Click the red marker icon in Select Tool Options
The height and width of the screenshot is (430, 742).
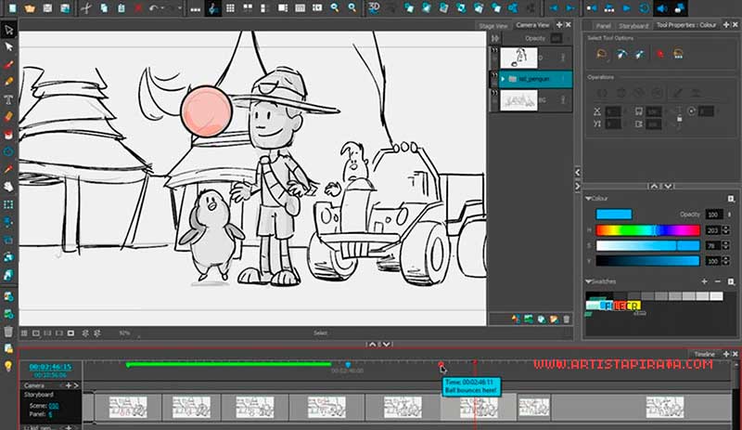[x=660, y=54]
